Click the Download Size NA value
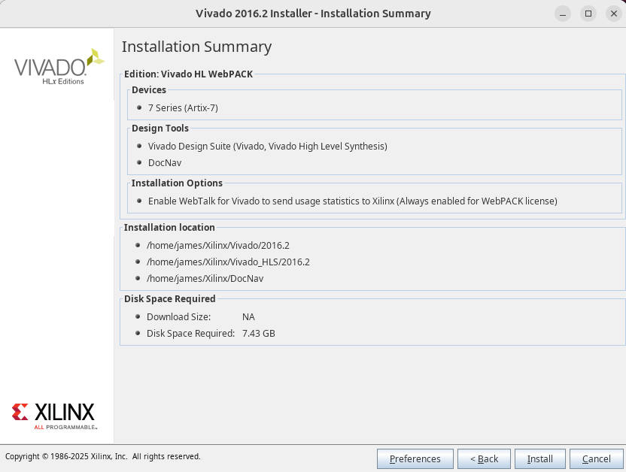The height and width of the screenshot is (472, 626). click(248, 316)
